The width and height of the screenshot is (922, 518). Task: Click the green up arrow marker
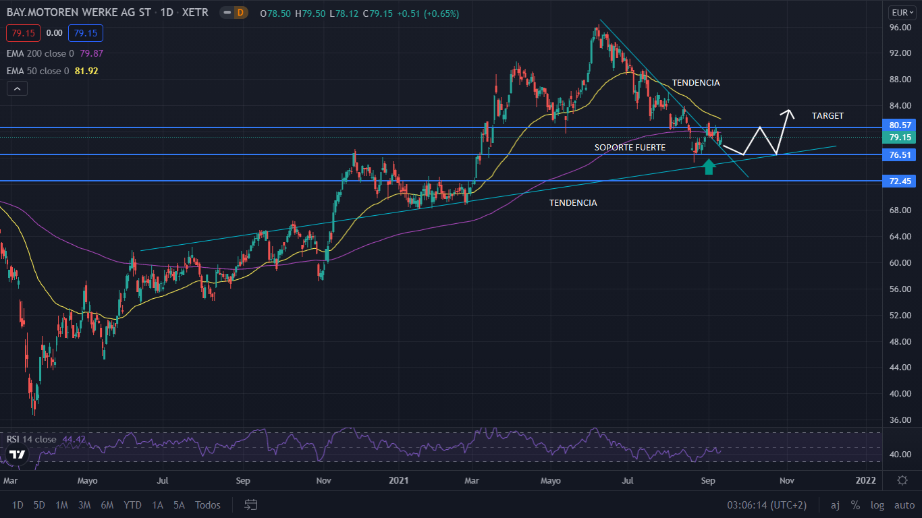click(x=709, y=167)
